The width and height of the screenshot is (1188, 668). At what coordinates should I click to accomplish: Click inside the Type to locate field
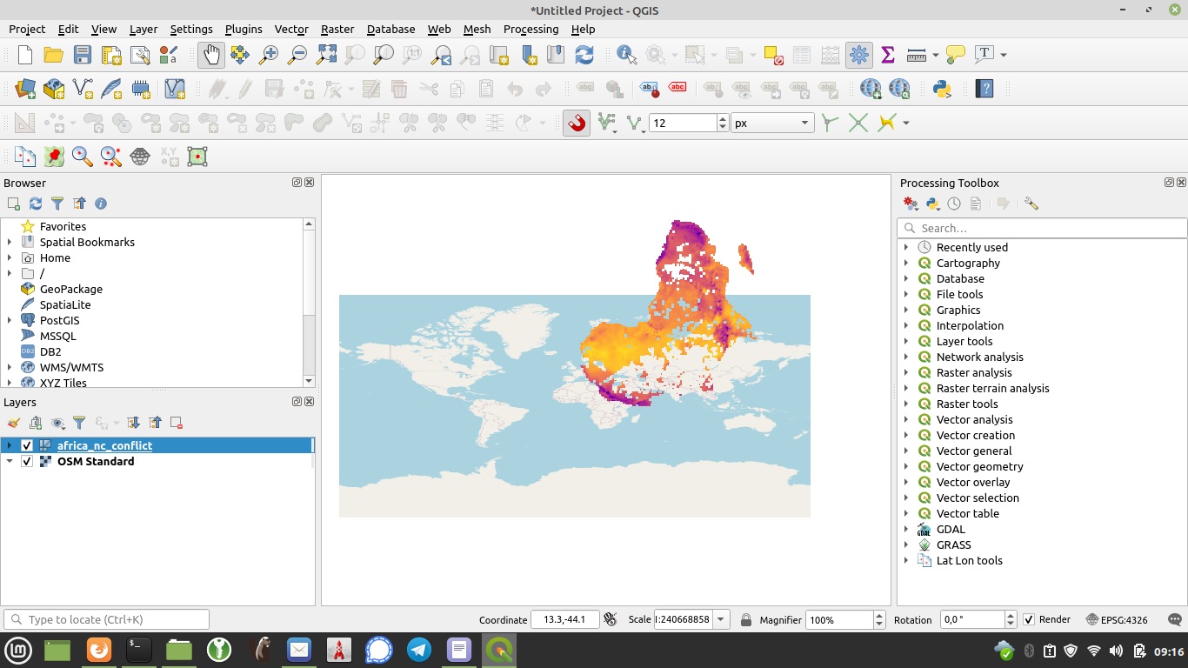(104, 618)
